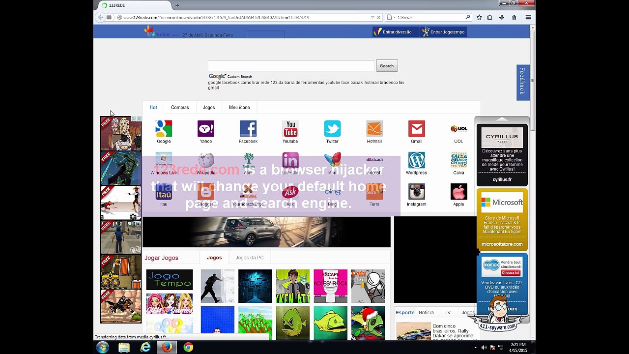
Task: Start search with the magnifier icon
Action: tap(468, 17)
